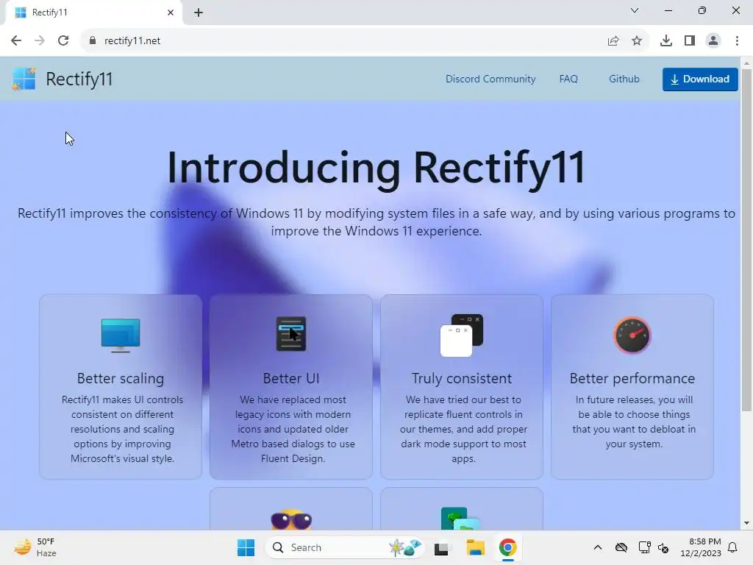Reload the rectify11.net page
Image resolution: width=753 pixels, height=565 pixels.
coord(63,40)
